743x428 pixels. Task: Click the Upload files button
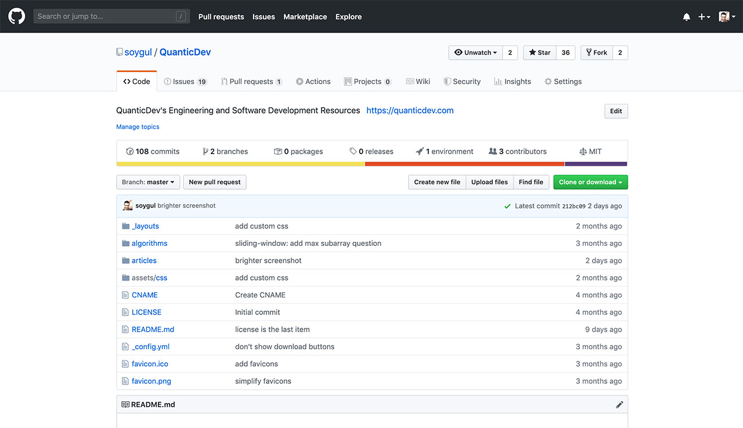[489, 182]
